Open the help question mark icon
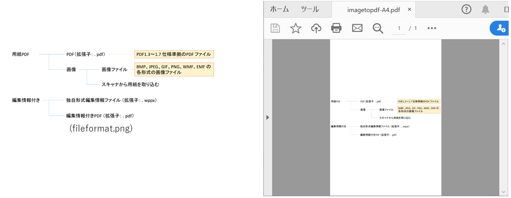511x198 pixels. [x=466, y=9]
